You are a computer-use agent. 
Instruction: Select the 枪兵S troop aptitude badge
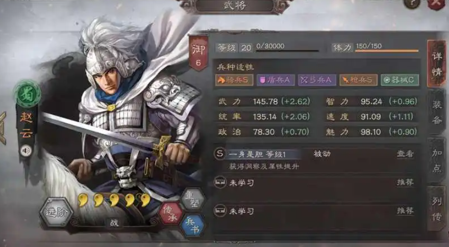point(358,80)
